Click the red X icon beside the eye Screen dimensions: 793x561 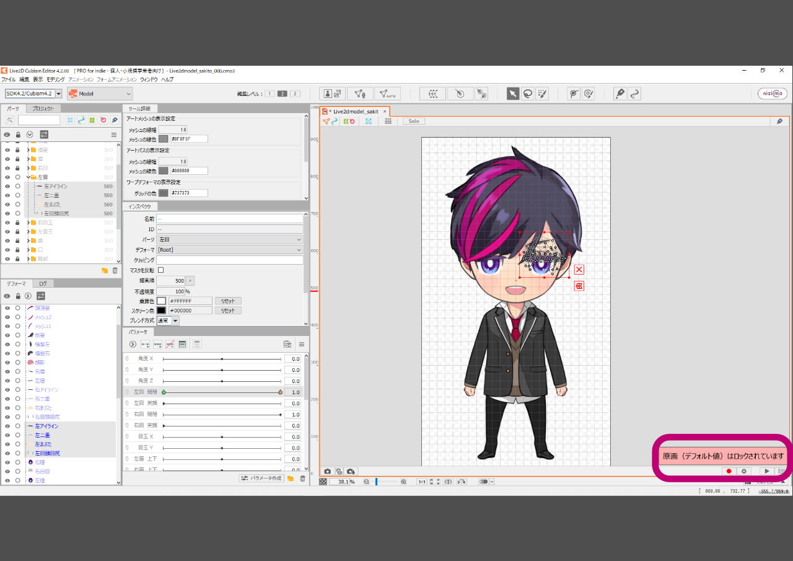pos(579,269)
